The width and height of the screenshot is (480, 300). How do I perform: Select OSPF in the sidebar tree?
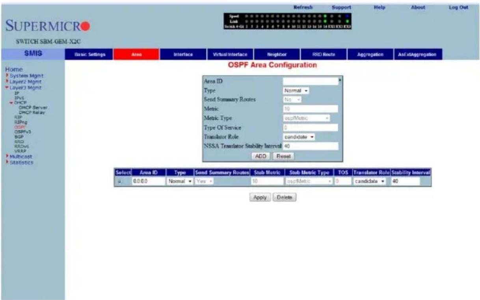click(19, 127)
